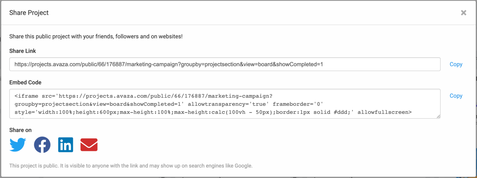Copy the Embed Code snippet
Image resolution: width=477 pixels, height=178 pixels.
click(x=456, y=96)
